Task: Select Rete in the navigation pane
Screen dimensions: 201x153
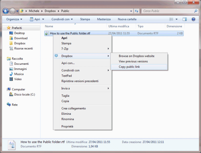Action: click(12, 105)
